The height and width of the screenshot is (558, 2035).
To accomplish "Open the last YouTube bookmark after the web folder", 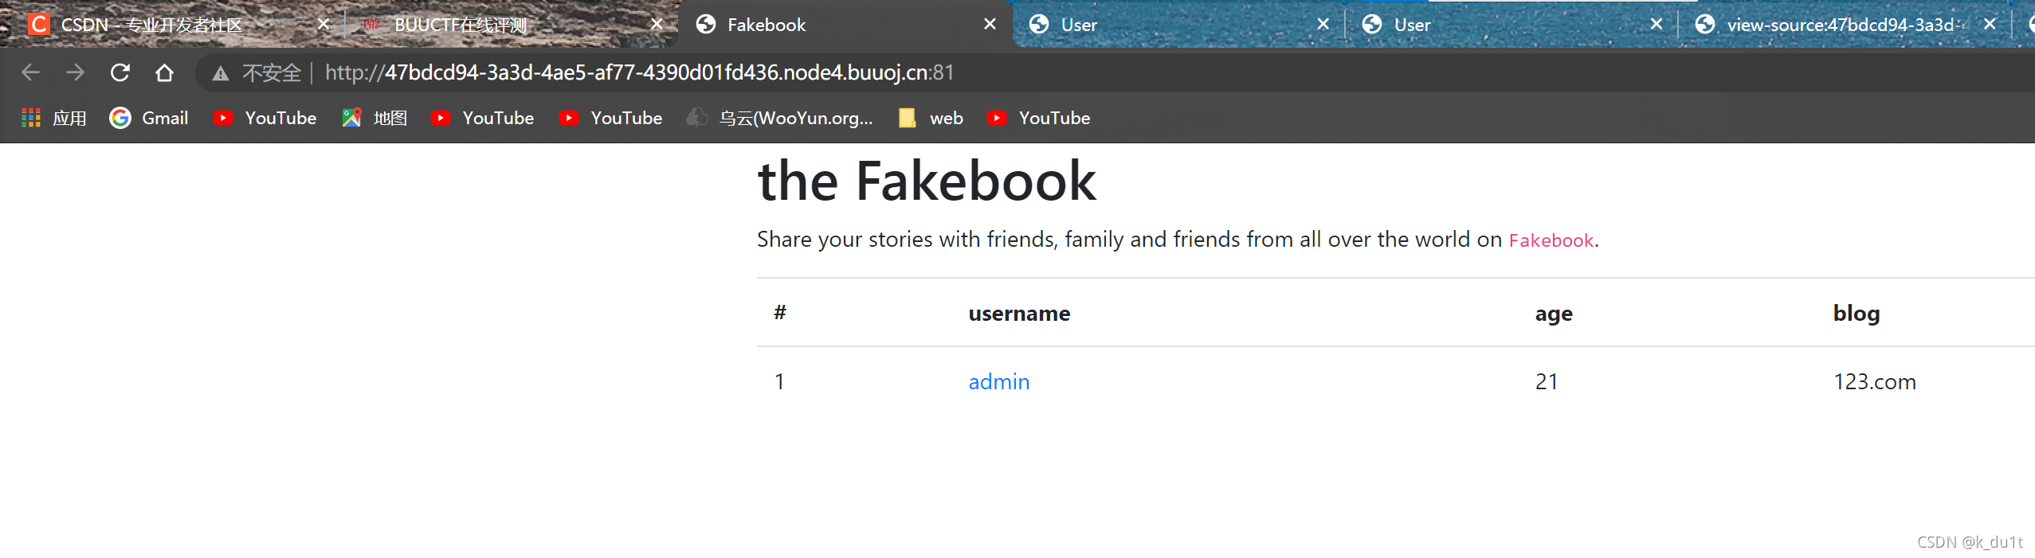I will click(x=1038, y=118).
